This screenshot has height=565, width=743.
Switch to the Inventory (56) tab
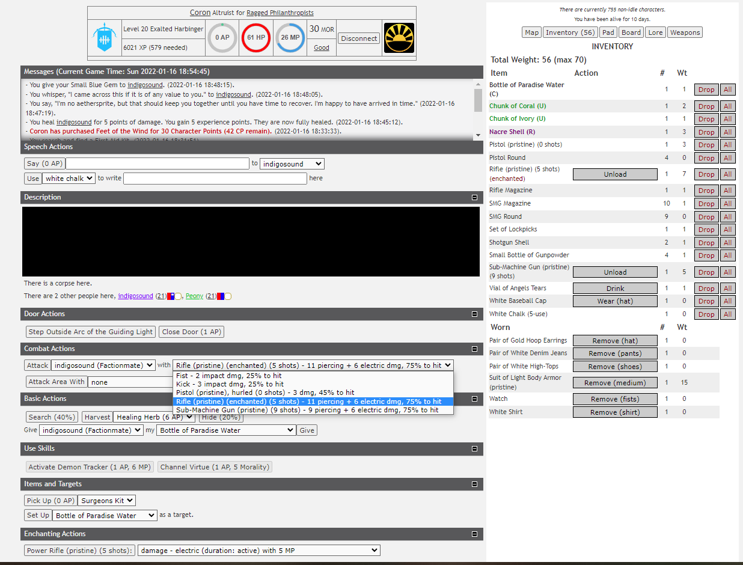click(x=570, y=32)
